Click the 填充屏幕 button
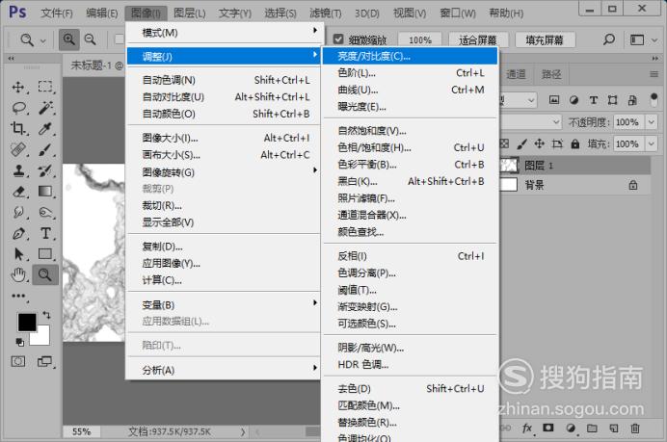Viewport: 667px width, 442px height. click(545, 39)
